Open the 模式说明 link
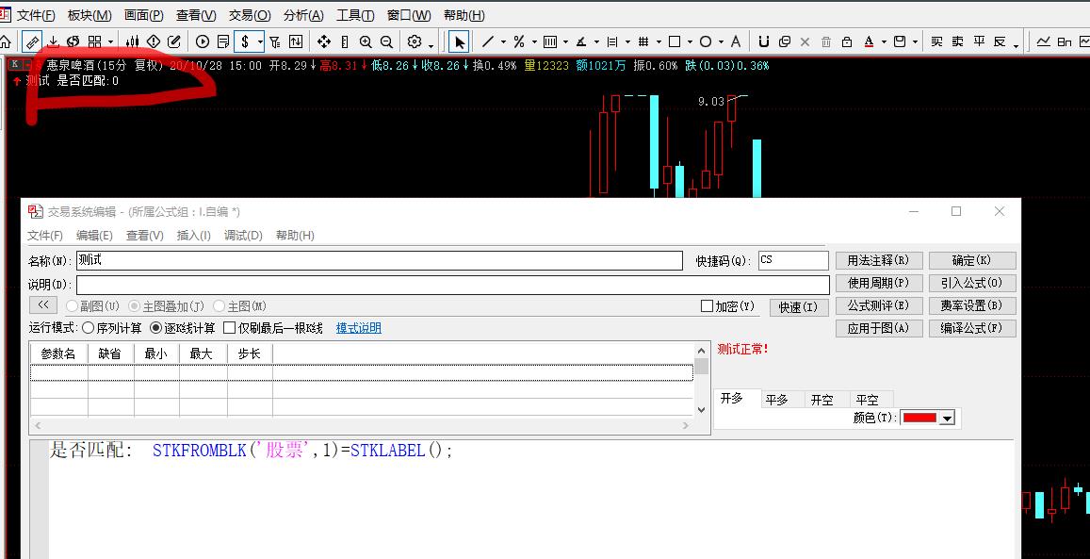The width and height of the screenshot is (1090, 559). [x=359, y=328]
